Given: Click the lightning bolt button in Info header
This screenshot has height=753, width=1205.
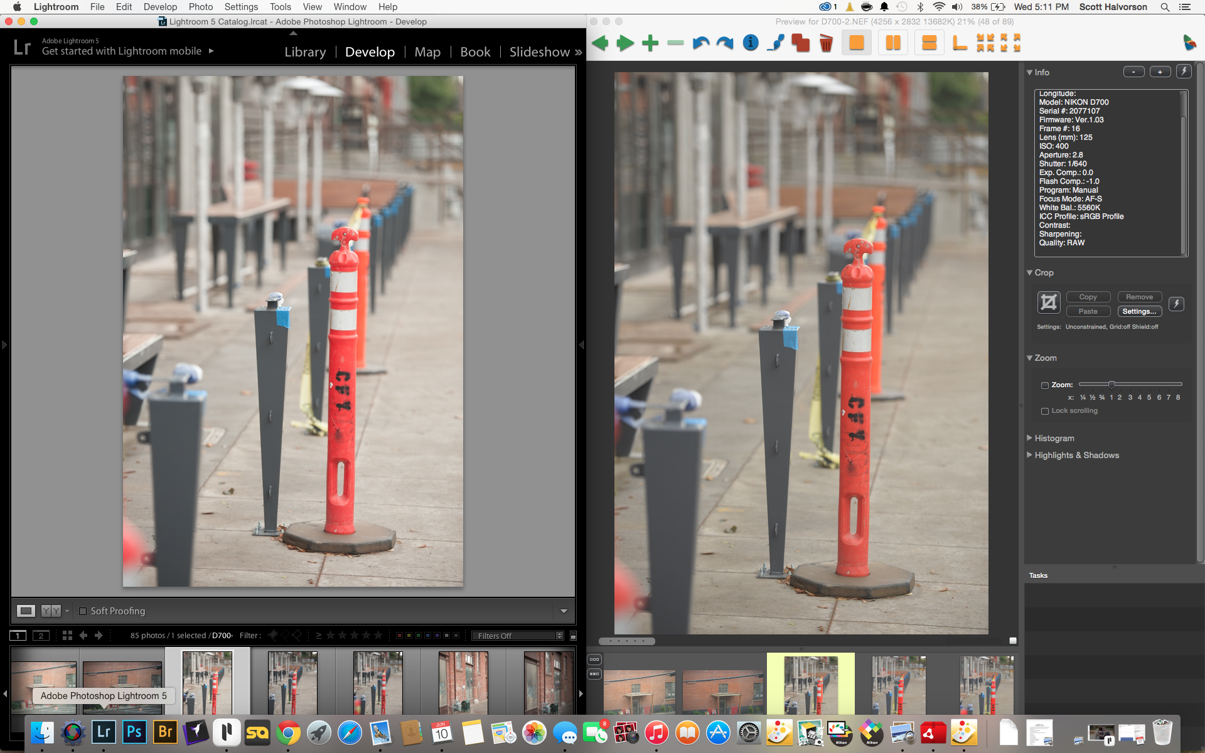Looking at the screenshot, I should 1184,72.
